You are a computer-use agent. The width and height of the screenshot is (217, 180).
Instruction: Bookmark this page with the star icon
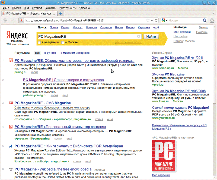pos(148,21)
